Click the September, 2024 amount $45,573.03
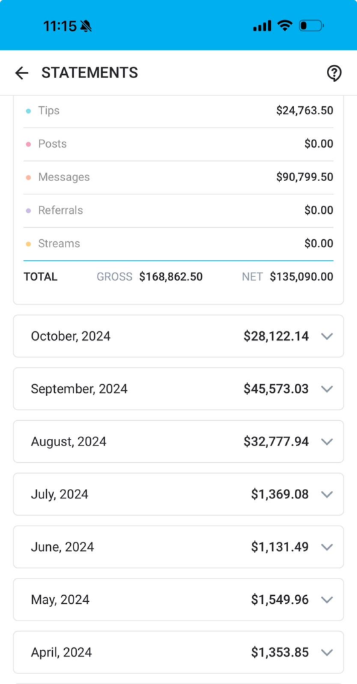357x684 pixels. (x=276, y=389)
